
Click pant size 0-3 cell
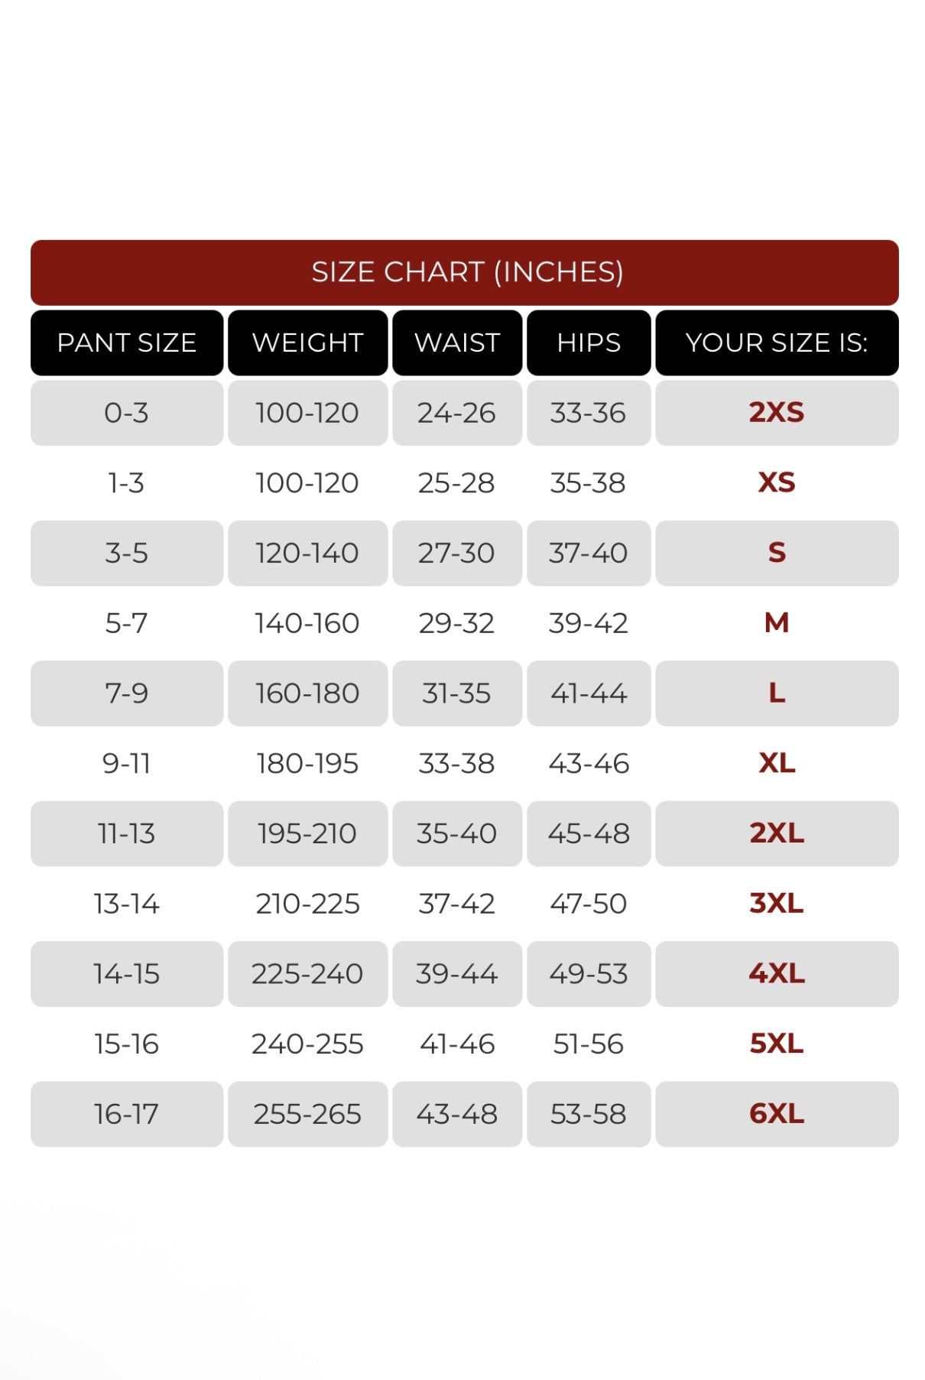(127, 413)
